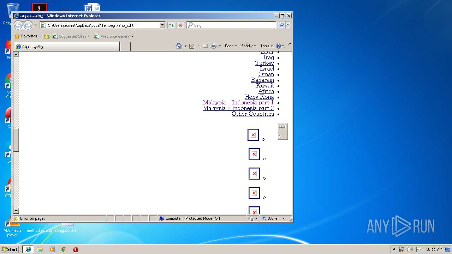Click the gray button labeled 4

pyautogui.click(x=283, y=131)
